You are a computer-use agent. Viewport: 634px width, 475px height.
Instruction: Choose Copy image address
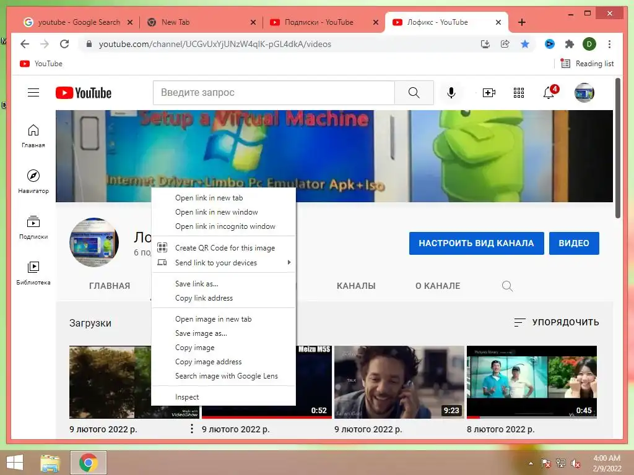224,361
